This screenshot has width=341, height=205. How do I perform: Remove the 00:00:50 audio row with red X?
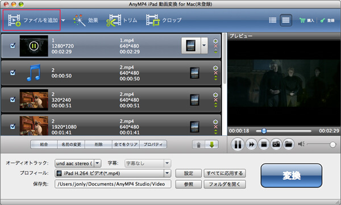215,73
